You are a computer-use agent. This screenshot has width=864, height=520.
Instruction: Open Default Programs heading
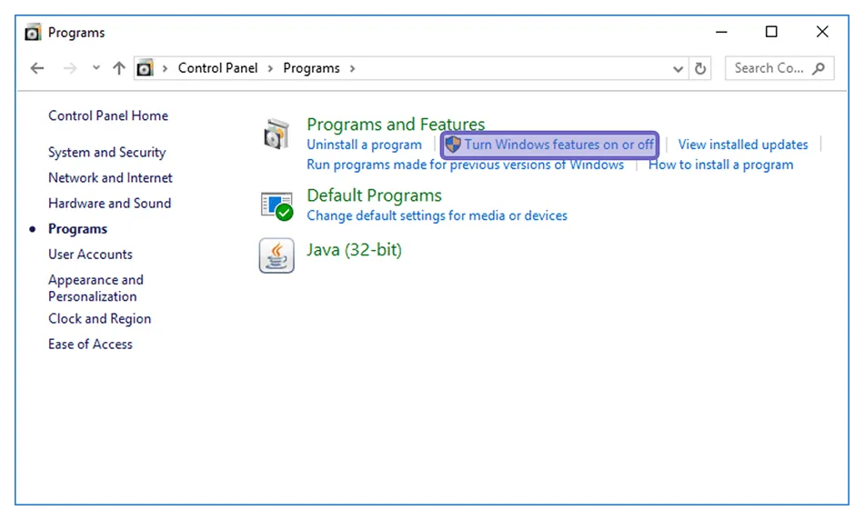374,195
